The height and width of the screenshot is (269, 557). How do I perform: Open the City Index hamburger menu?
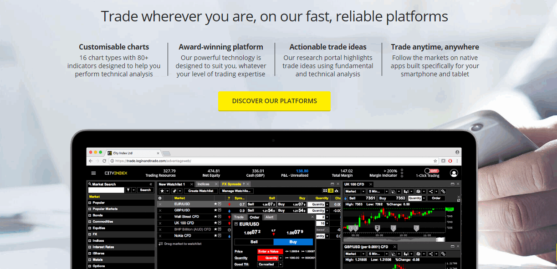click(x=93, y=173)
